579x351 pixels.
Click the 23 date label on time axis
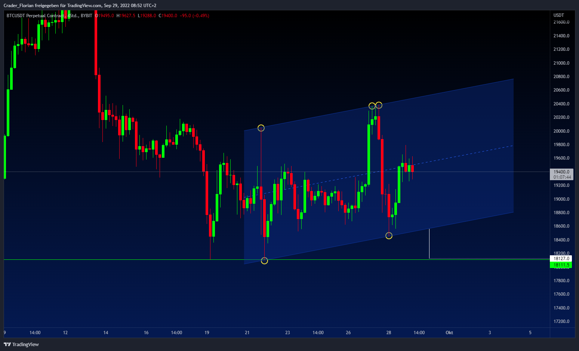pyautogui.click(x=287, y=333)
